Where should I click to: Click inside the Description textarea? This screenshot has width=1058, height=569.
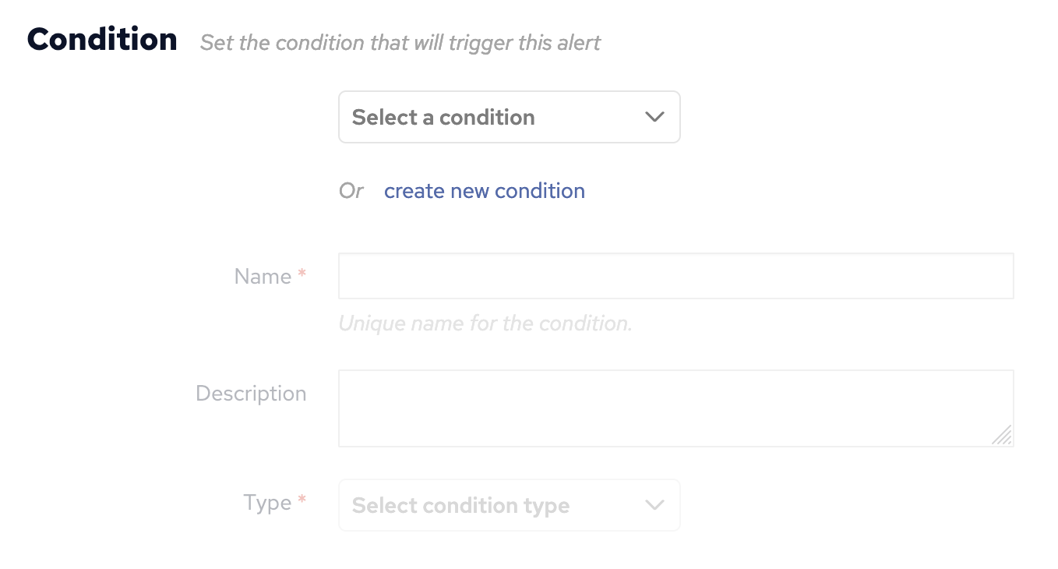[x=675, y=408]
